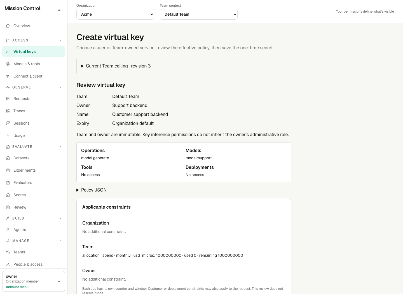Click the Traces tree icon
This screenshot has width=403, height=294.
pos(8,111)
